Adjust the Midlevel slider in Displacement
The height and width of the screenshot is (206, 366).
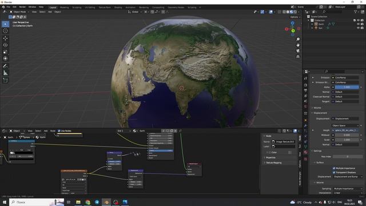[x=347, y=135]
